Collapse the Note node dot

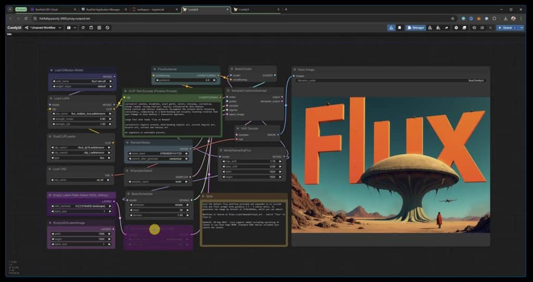pos(203,196)
